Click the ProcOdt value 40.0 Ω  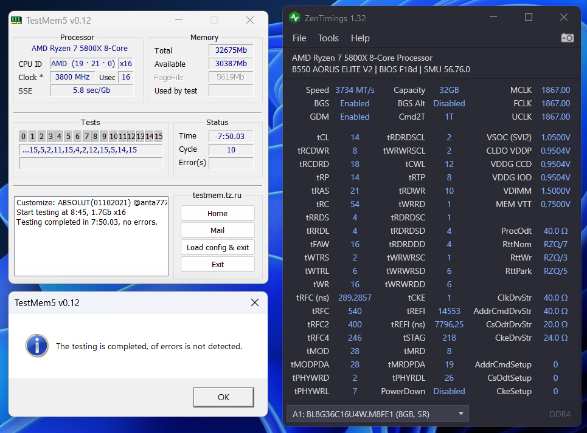click(555, 231)
